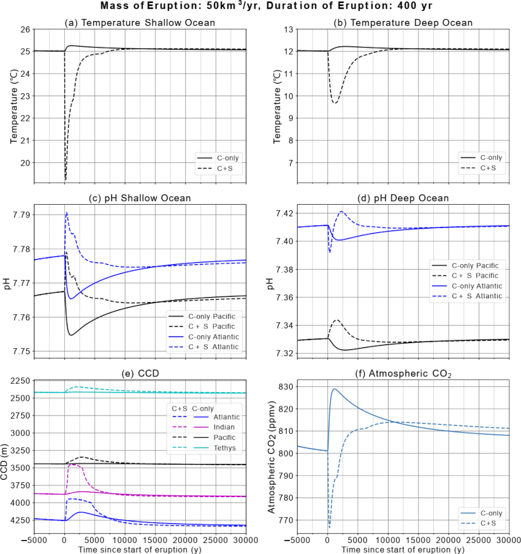Select C-only Pacific in middle-left plot legend
The image size is (521, 554).
(211, 316)
